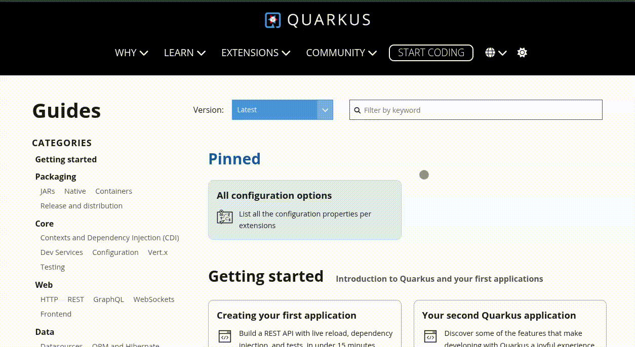Viewport: 635px width, 347px height.
Task: Open the GraphQL category
Action: [x=108, y=299]
